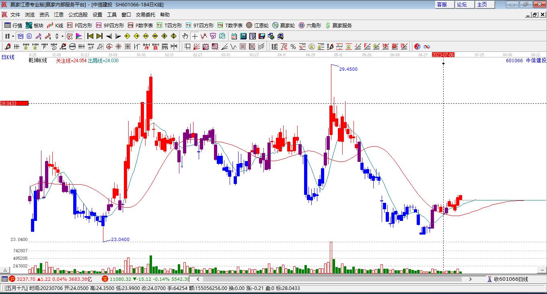Image resolution: width=547 pixels, height=294 pixels.
Task: Click up arrow at volume panel left
Action: pyautogui.click(x=5, y=270)
